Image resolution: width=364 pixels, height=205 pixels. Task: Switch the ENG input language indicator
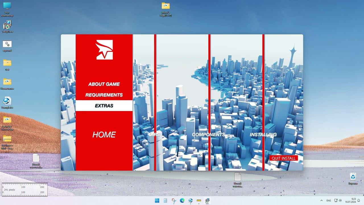(329, 200)
